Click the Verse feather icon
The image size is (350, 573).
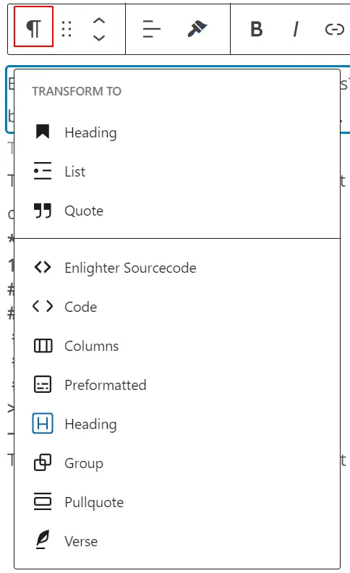(x=43, y=540)
